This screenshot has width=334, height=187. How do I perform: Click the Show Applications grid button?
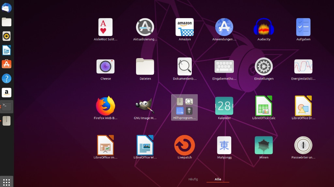(x=7, y=182)
